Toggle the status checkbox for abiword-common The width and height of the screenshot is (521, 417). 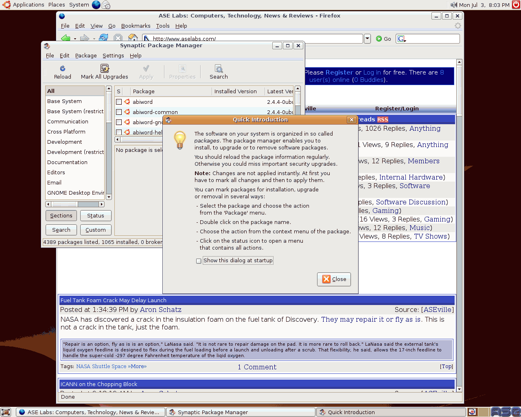(119, 112)
